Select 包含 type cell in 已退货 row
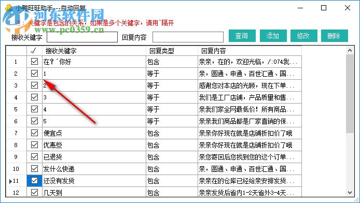Screen dimensions: 360x203 [172, 157]
